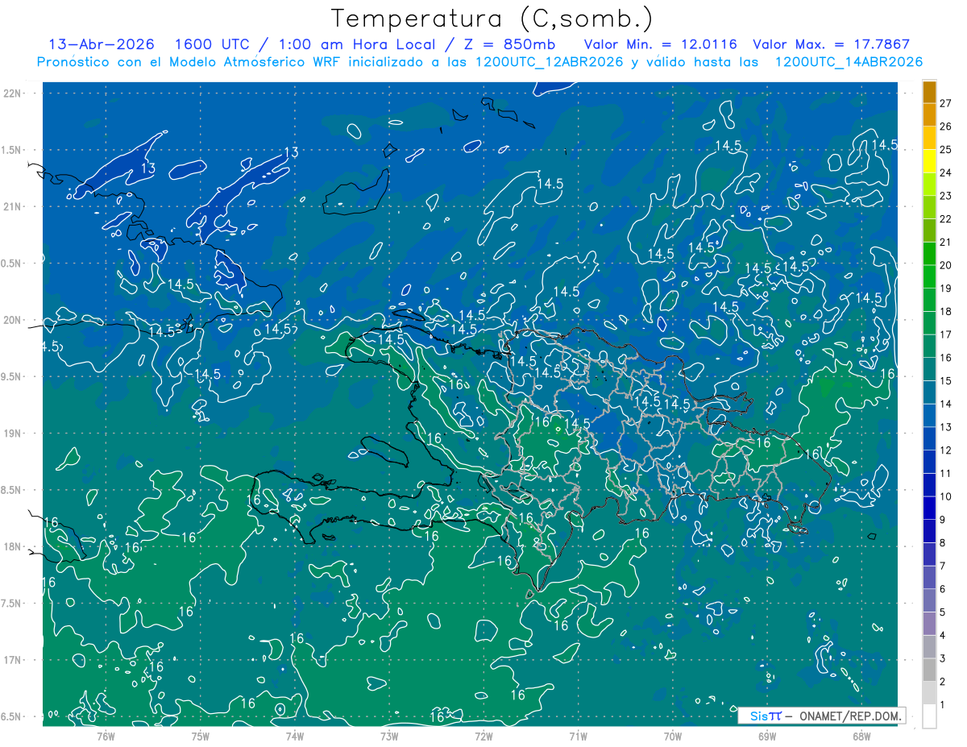967x747 pixels.
Task: Click the 72W longitude tick label
Action: (x=483, y=736)
